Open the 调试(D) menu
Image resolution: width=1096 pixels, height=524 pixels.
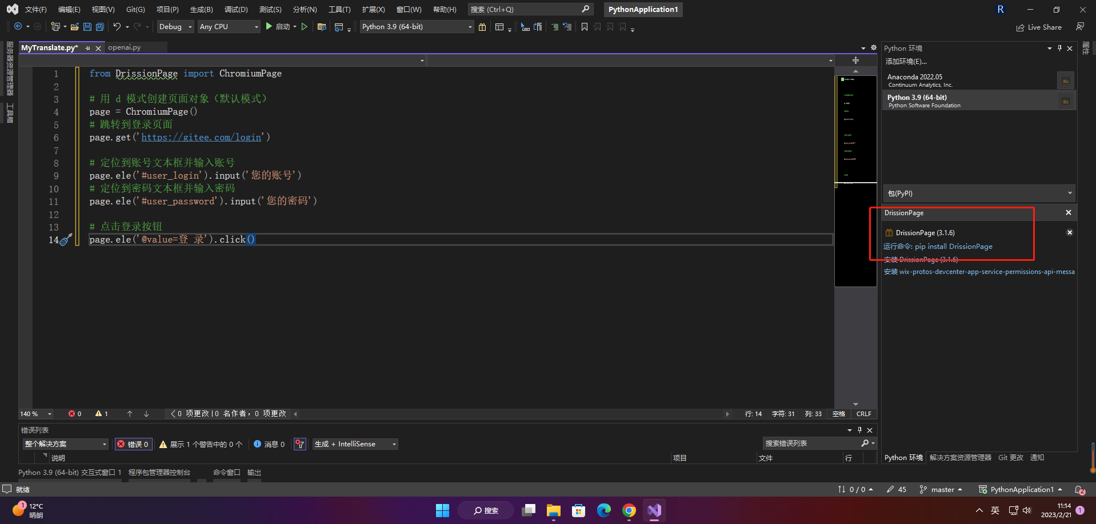click(236, 10)
